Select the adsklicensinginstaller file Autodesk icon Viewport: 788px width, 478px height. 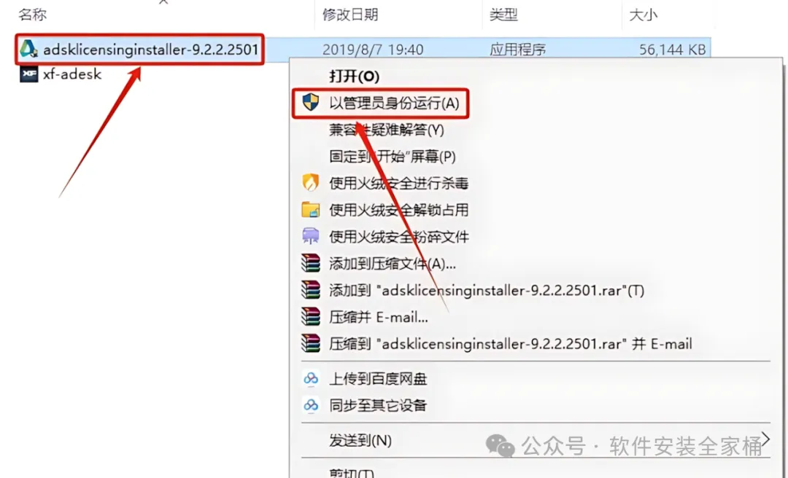tap(28, 49)
